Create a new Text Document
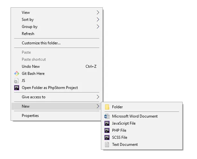The width and height of the screenshot is (197, 159). pyautogui.click(x=125, y=145)
